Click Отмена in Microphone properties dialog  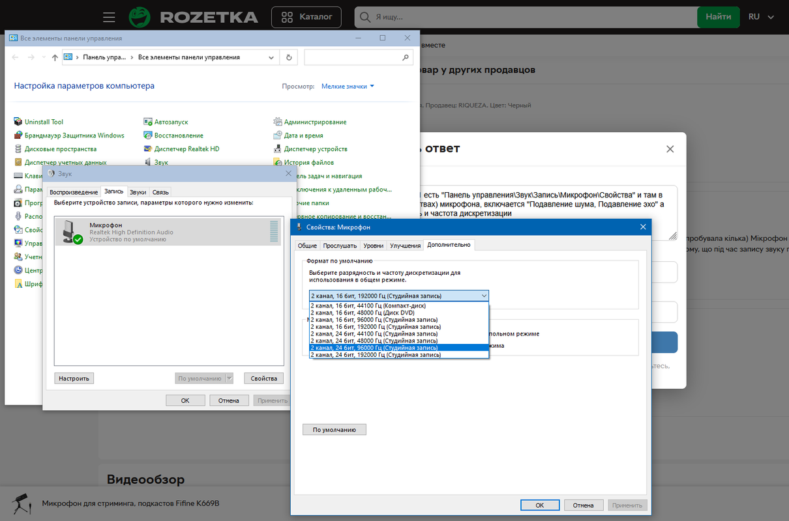583,505
